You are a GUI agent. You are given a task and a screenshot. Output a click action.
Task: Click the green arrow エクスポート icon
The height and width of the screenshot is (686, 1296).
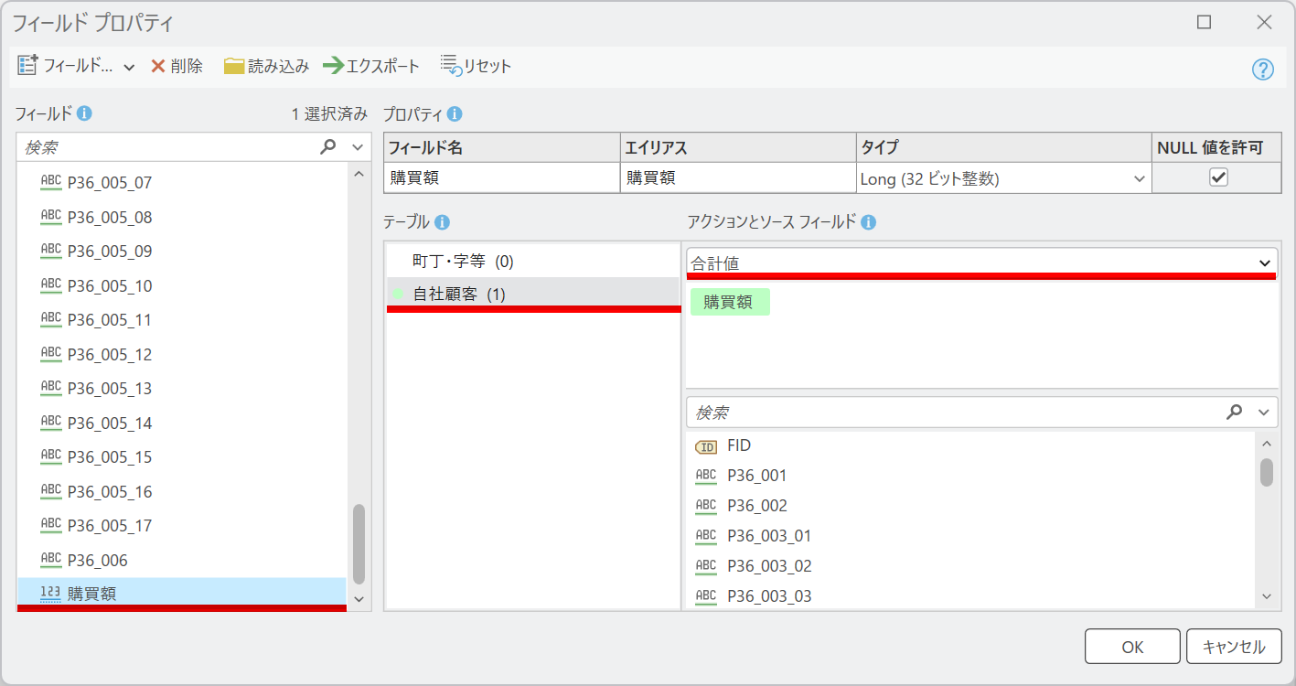(333, 67)
